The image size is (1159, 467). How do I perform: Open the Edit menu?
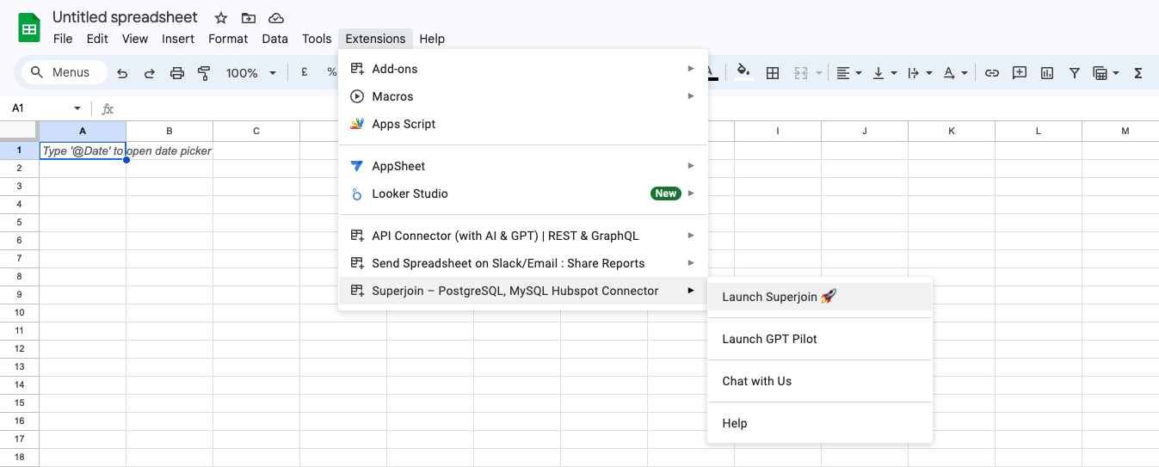[97, 39]
